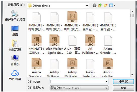Open 我的文档 folder shortcut
The width and height of the screenshot is (137, 92).
click(15, 45)
